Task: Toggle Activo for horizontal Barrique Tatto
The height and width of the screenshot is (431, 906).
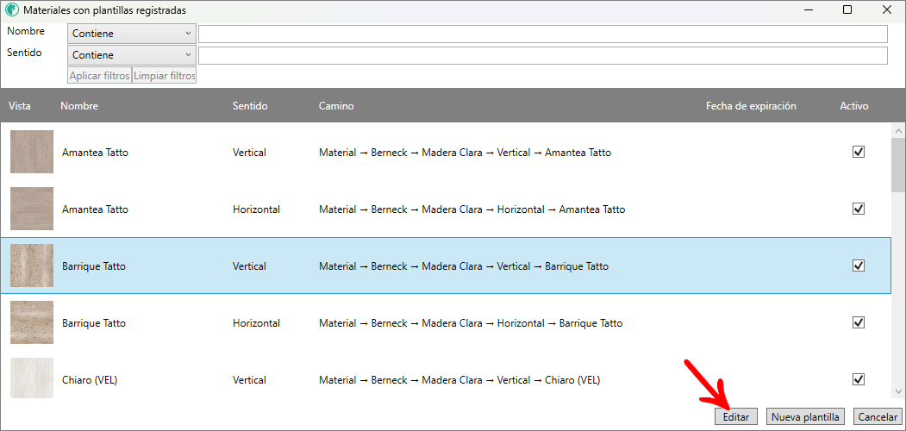Action: (x=858, y=322)
